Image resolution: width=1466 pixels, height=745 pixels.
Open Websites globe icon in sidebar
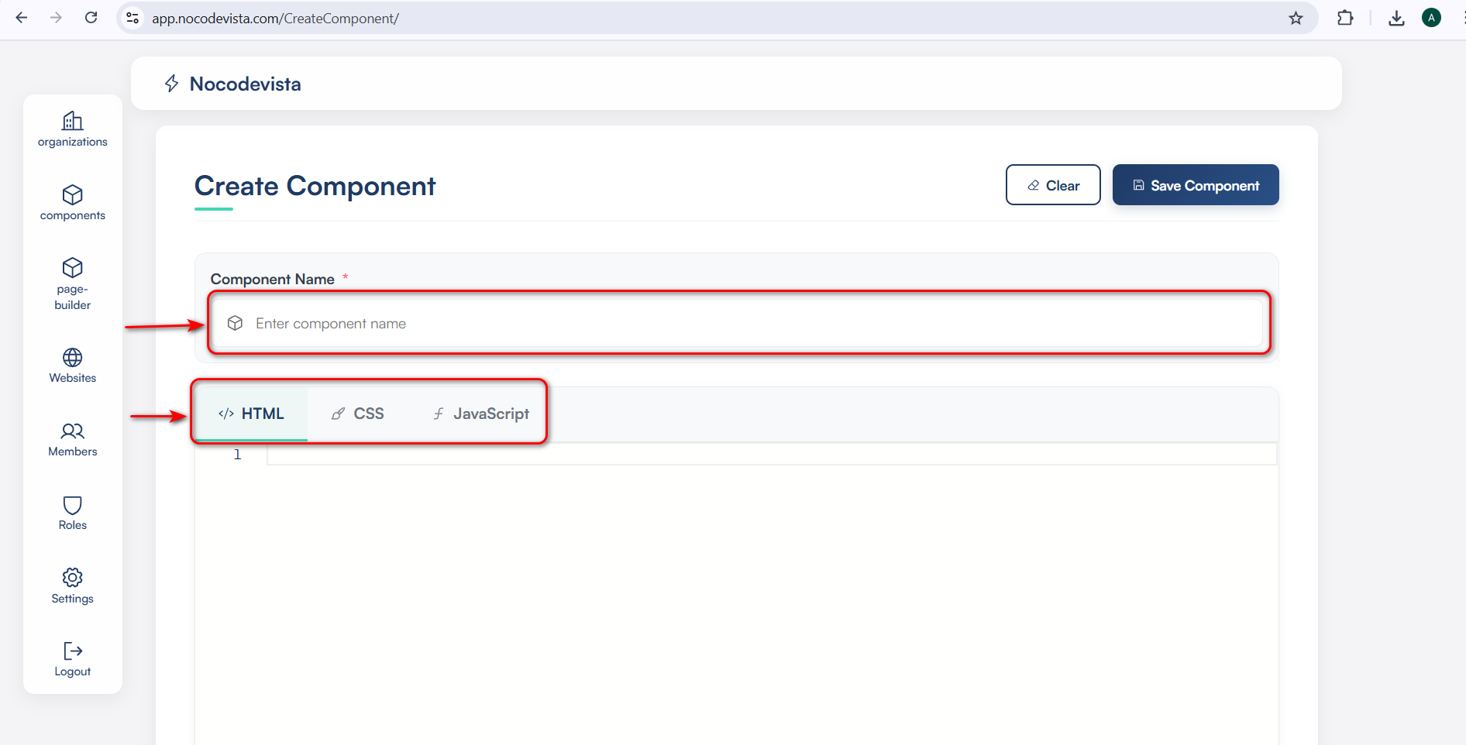[72, 358]
